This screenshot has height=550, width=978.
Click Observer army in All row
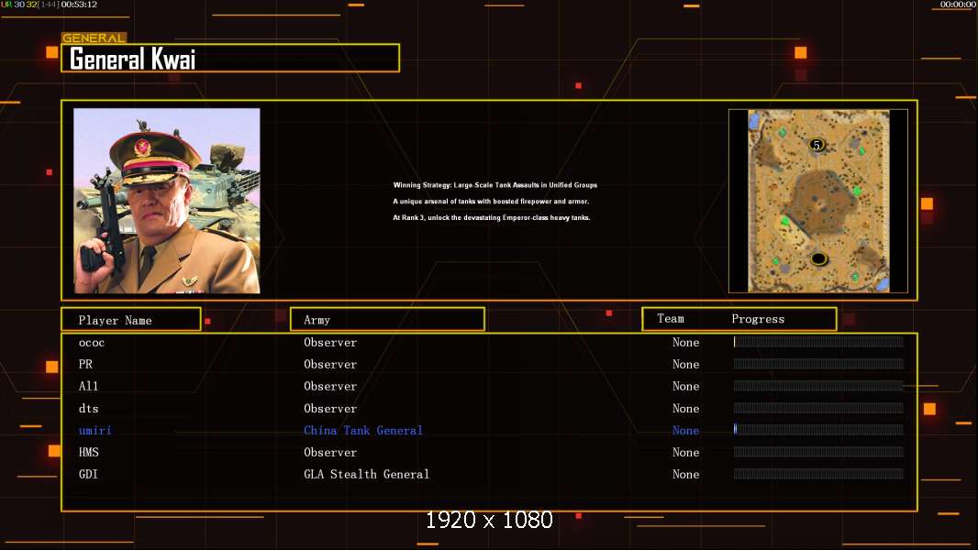click(330, 386)
